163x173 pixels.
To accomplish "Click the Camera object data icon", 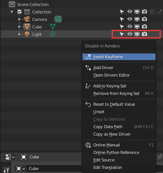I will pyautogui.click(x=58, y=19).
